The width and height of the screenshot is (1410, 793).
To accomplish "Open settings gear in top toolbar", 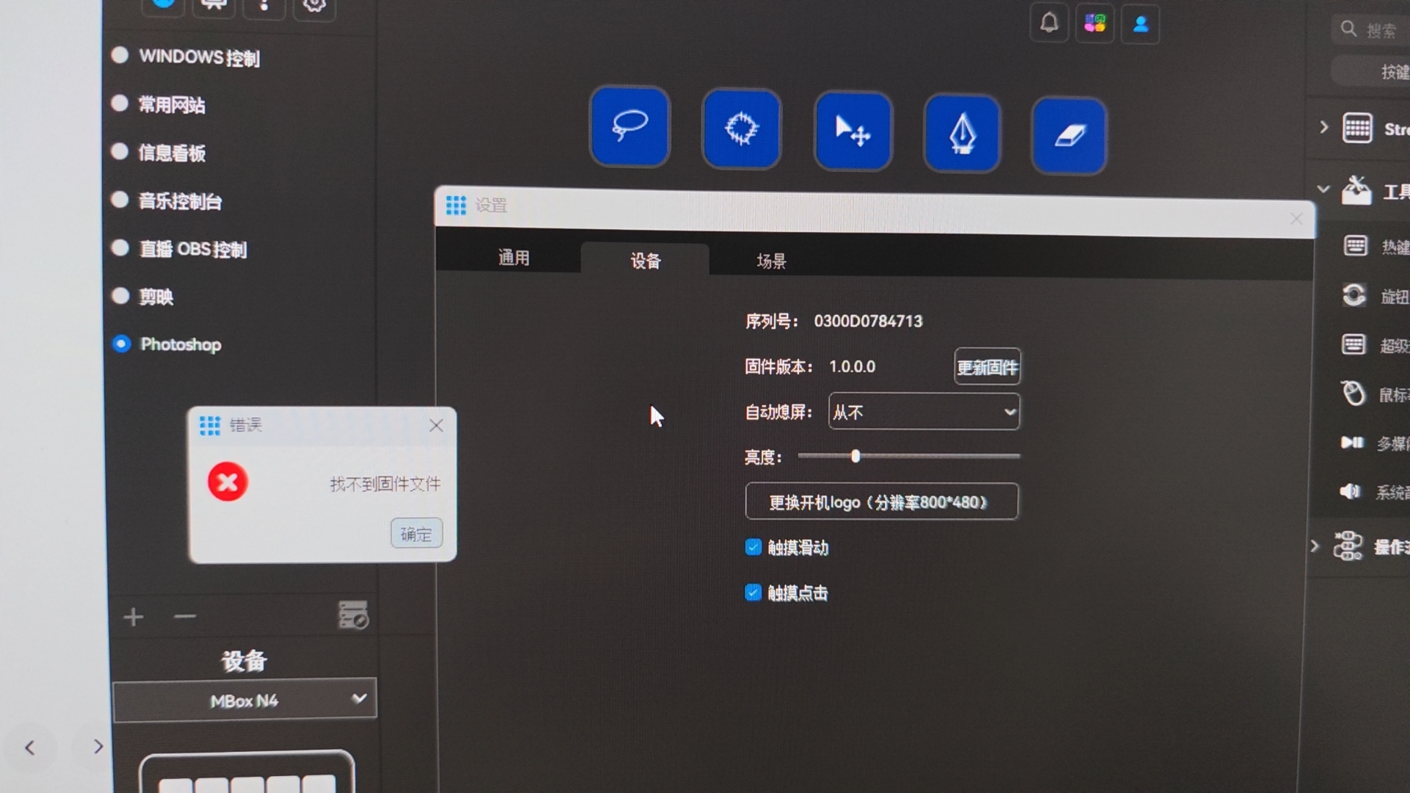I will pos(314,4).
